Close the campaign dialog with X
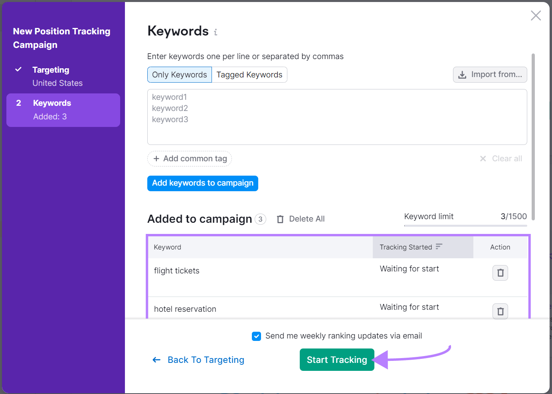552x394 pixels. (536, 16)
